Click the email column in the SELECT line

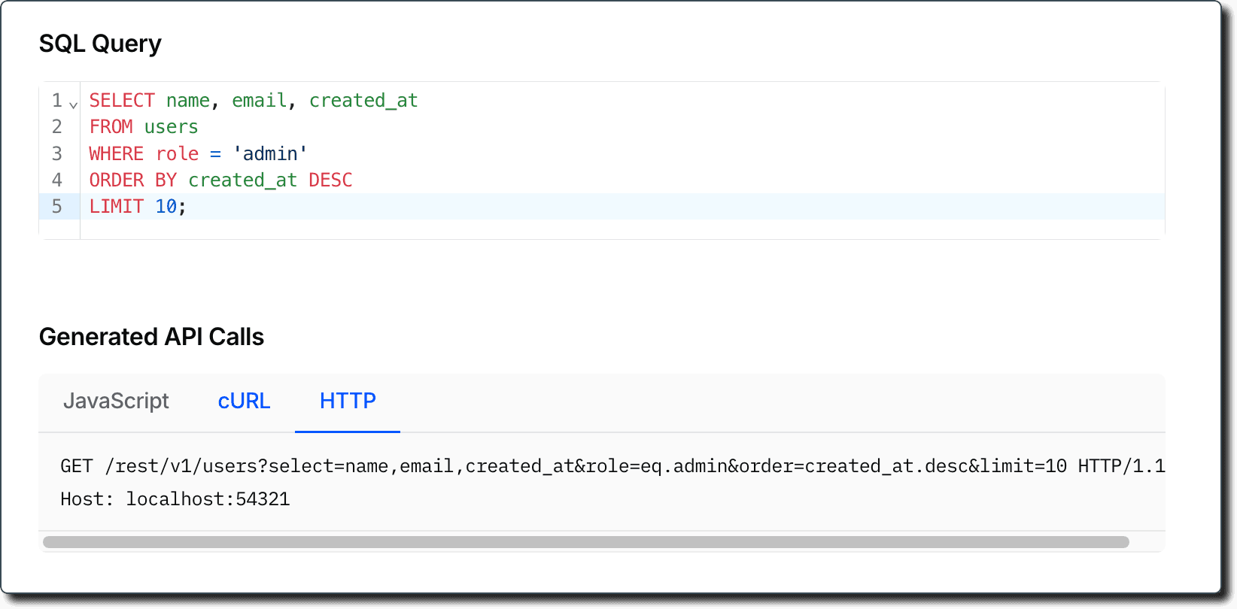click(x=260, y=101)
